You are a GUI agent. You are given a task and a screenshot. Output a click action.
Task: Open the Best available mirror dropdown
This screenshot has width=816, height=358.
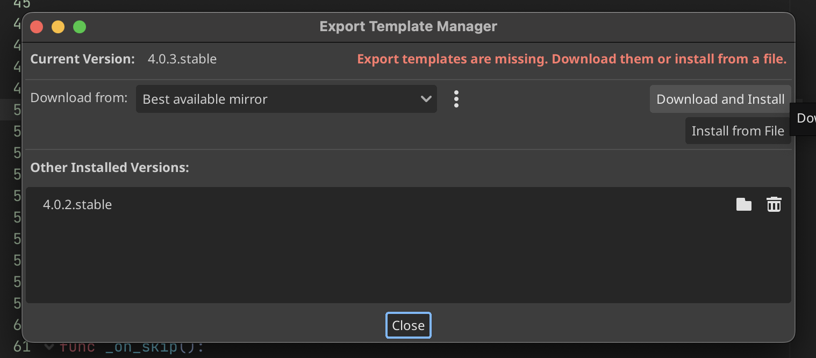tap(287, 99)
